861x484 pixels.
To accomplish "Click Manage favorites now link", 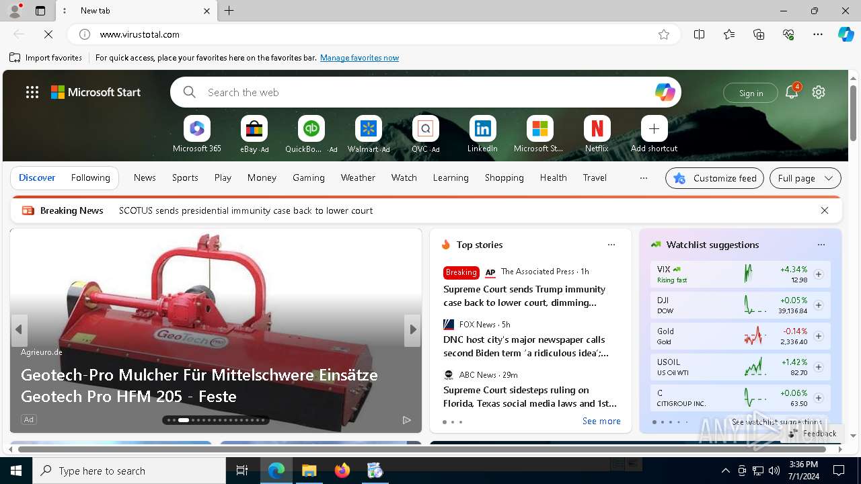I will click(359, 58).
